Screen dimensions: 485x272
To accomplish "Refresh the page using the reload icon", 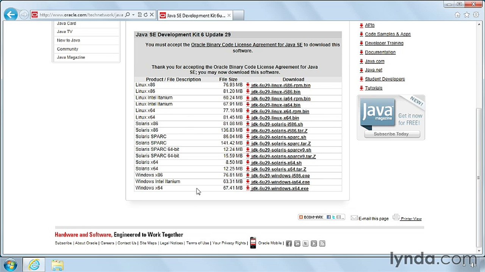I will tap(145, 15).
